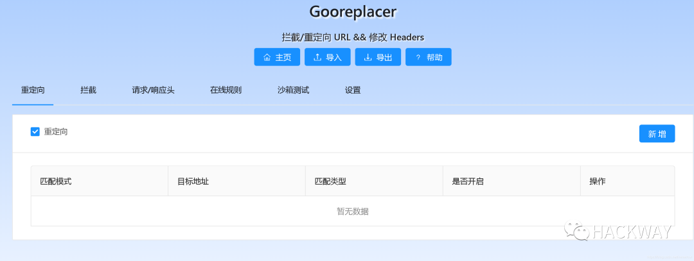Click the 暂无数据 empty table text

(x=353, y=212)
